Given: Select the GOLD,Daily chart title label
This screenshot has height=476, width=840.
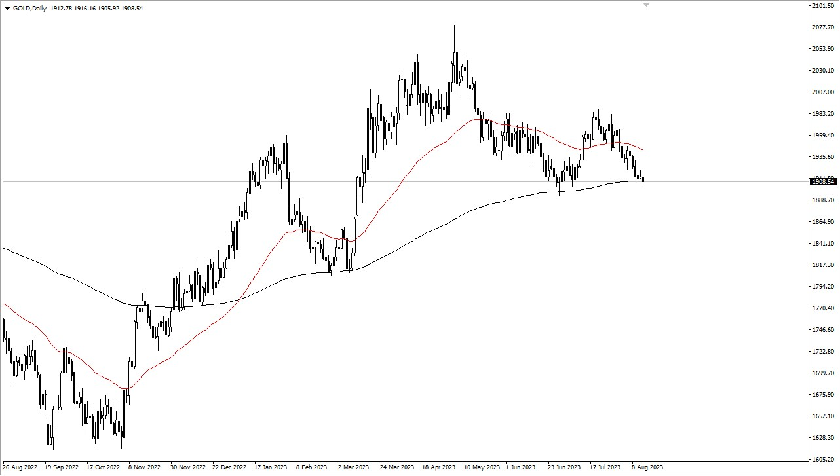Looking at the screenshot, I should pos(29,8).
